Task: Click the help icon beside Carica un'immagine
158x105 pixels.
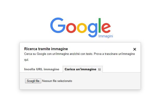Action: [x=99, y=69]
